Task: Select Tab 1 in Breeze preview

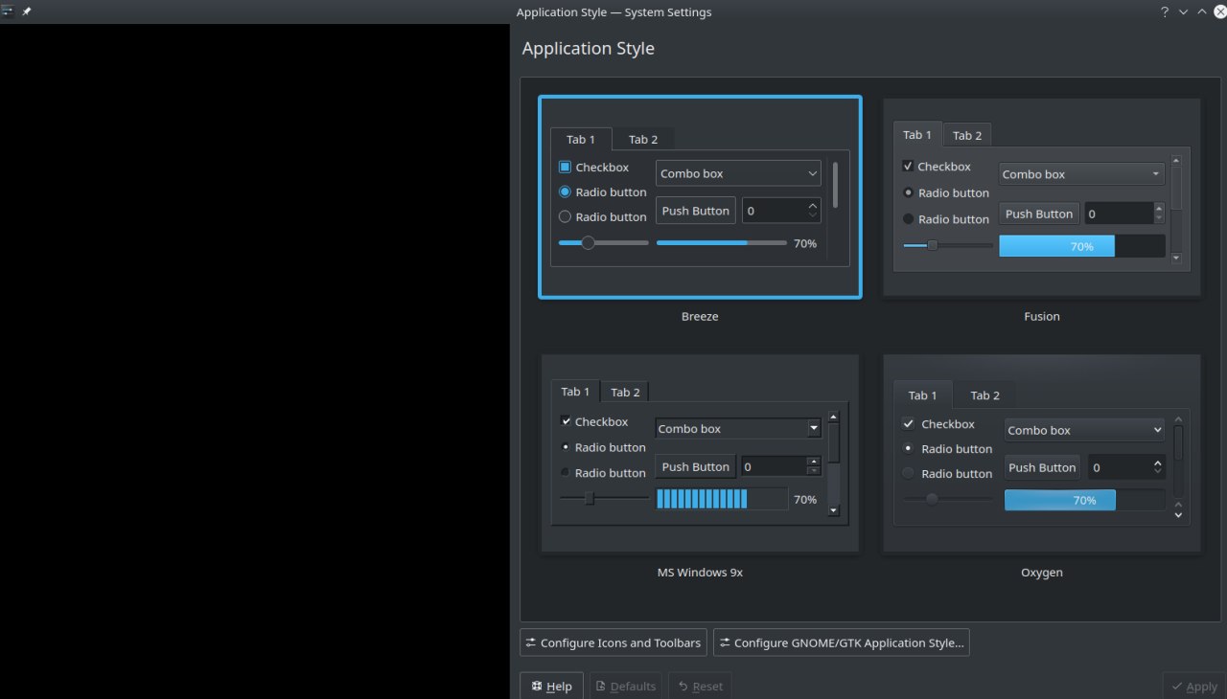Action: (581, 139)
